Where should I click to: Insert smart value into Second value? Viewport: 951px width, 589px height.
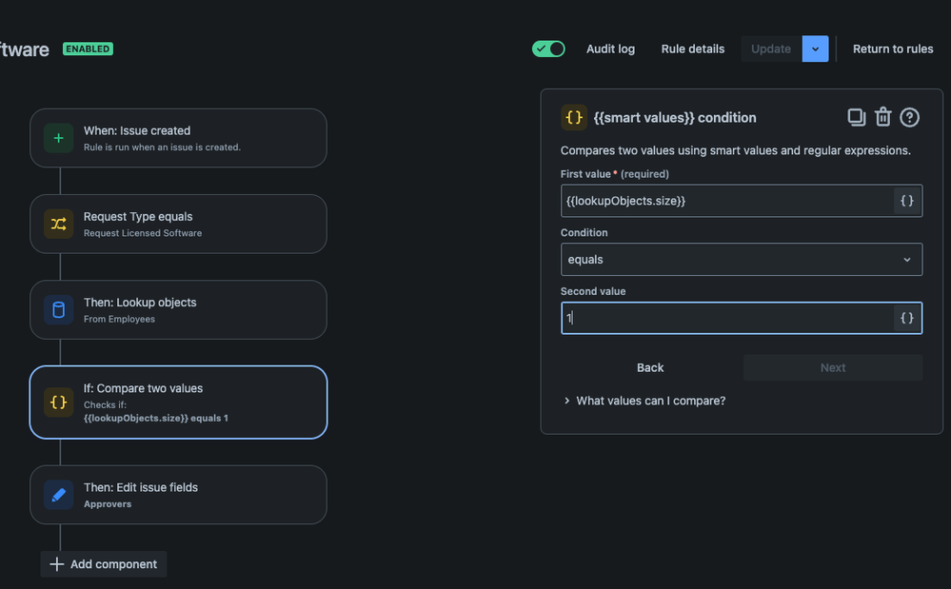click(x=907, y=319)
